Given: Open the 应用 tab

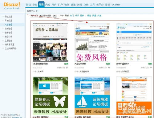Looking at the screenshot, I should (86, 5).
